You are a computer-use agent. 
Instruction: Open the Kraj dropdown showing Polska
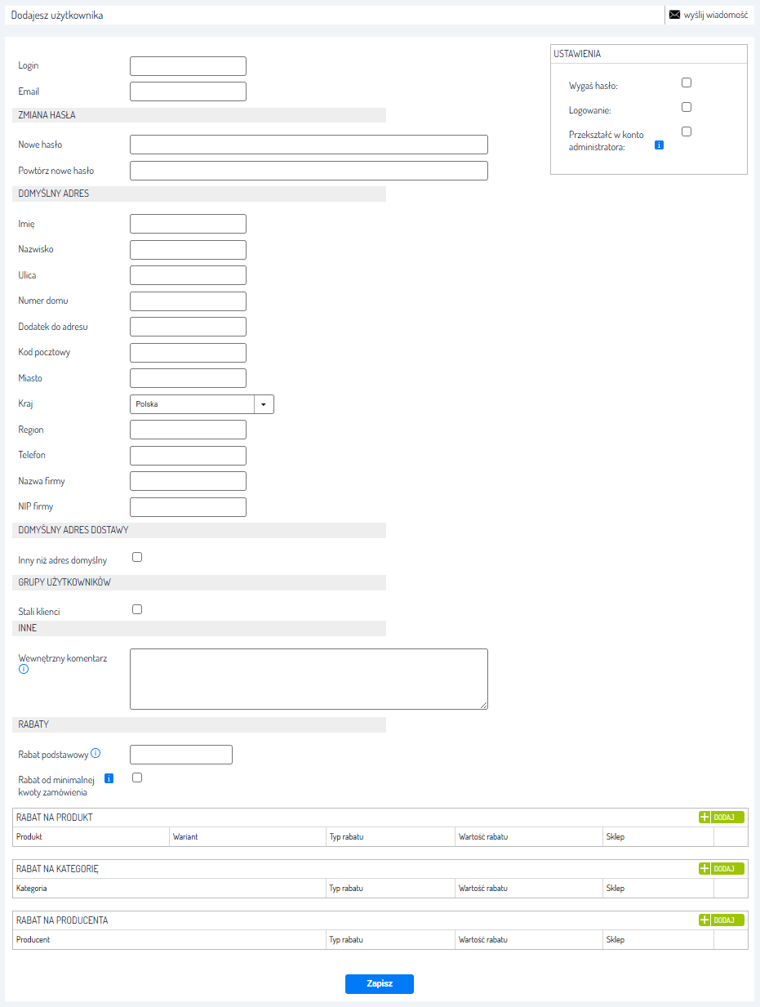(x=202, y=403)
